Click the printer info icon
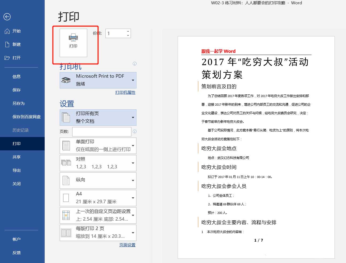 (x=135, y=64)
